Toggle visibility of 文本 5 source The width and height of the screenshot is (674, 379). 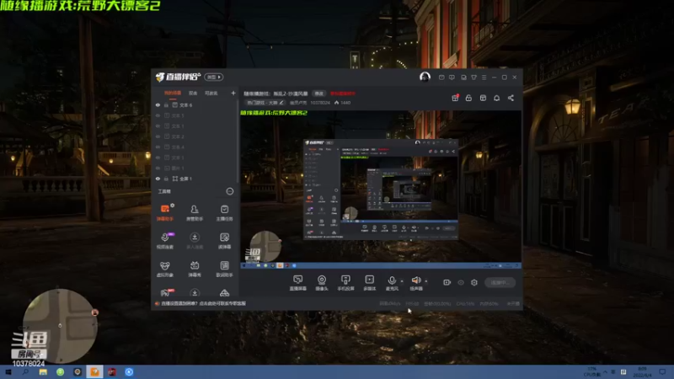tap(158, 115)
